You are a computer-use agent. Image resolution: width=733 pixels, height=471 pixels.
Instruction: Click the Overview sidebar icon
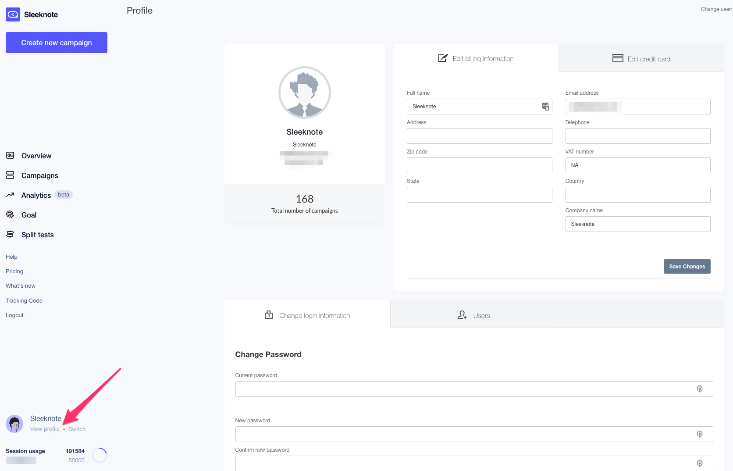coord(10,155)
